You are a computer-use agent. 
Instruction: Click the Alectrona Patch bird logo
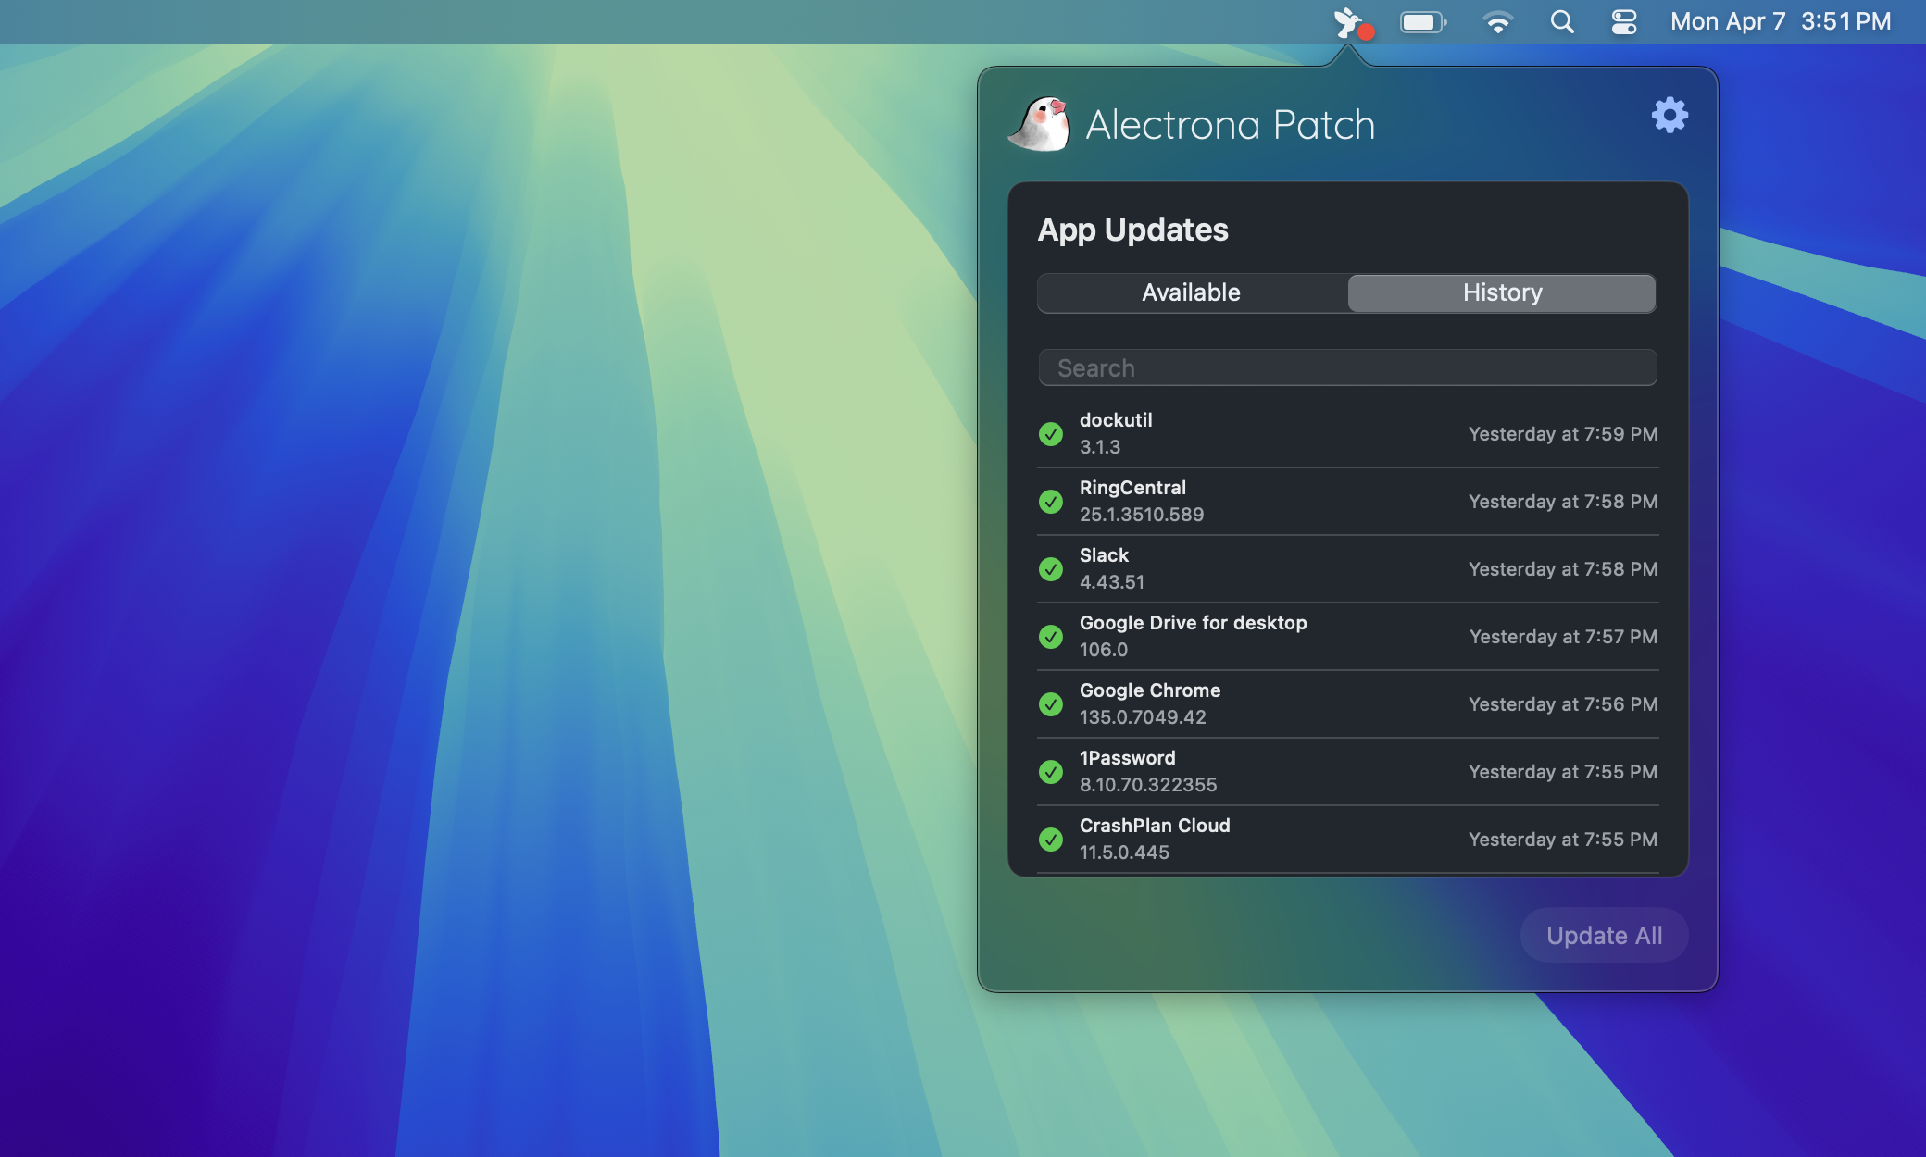tap(1041, 124)
